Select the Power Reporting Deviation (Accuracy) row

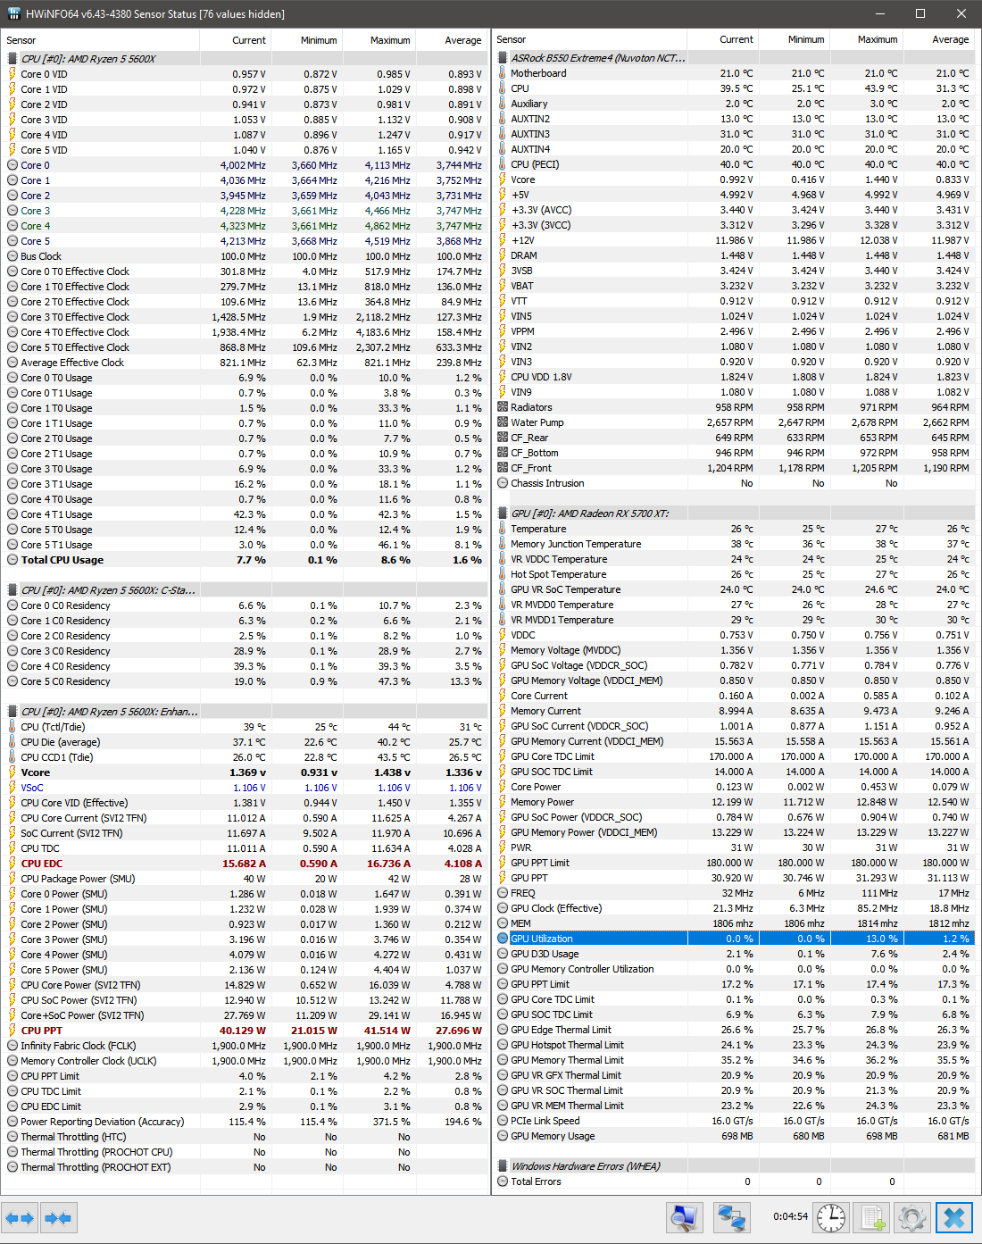(245, 1122)
